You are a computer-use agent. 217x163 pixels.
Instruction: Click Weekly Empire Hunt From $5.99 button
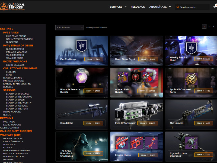click(203, 59)
